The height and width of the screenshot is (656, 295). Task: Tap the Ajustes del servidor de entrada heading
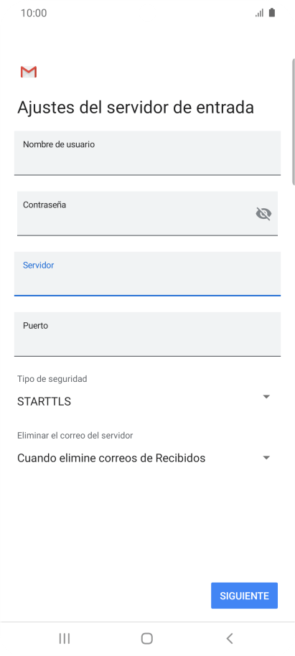[x=136, y=108]
